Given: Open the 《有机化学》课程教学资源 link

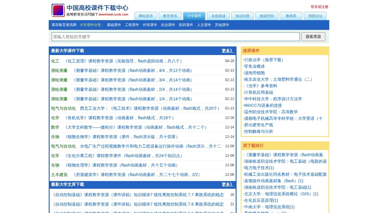Looking at the screenshot, I should 120,118.
